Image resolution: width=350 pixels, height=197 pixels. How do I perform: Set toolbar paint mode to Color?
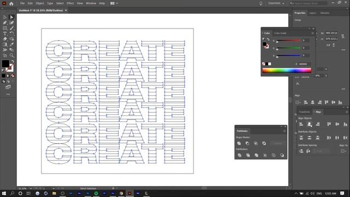tap(4, 76)
